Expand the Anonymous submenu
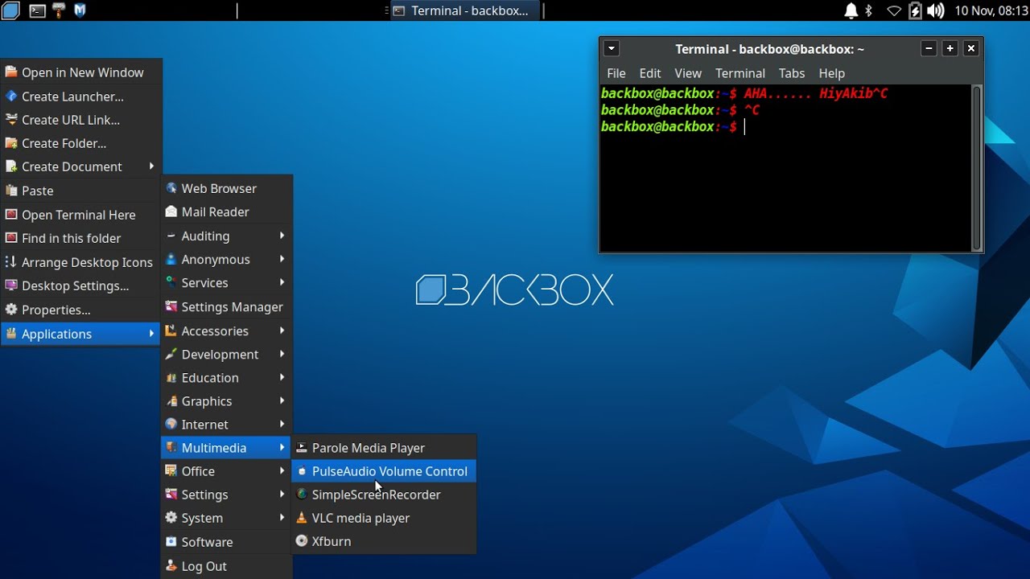 (227, 259)
